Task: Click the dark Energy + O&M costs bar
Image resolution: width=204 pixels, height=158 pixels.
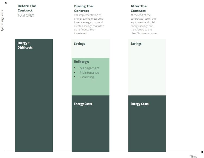Action: coord(34,95)
